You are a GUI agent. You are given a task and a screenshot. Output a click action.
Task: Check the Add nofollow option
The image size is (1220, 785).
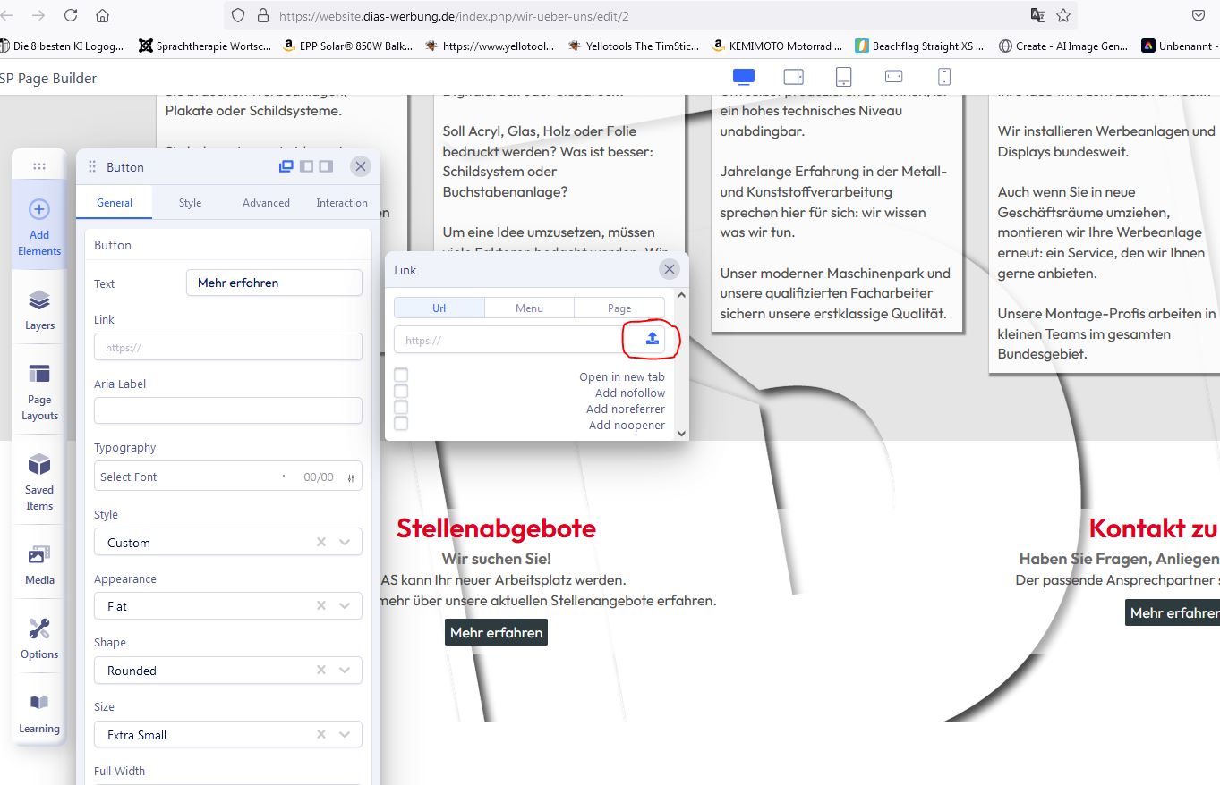pos(401,392)
